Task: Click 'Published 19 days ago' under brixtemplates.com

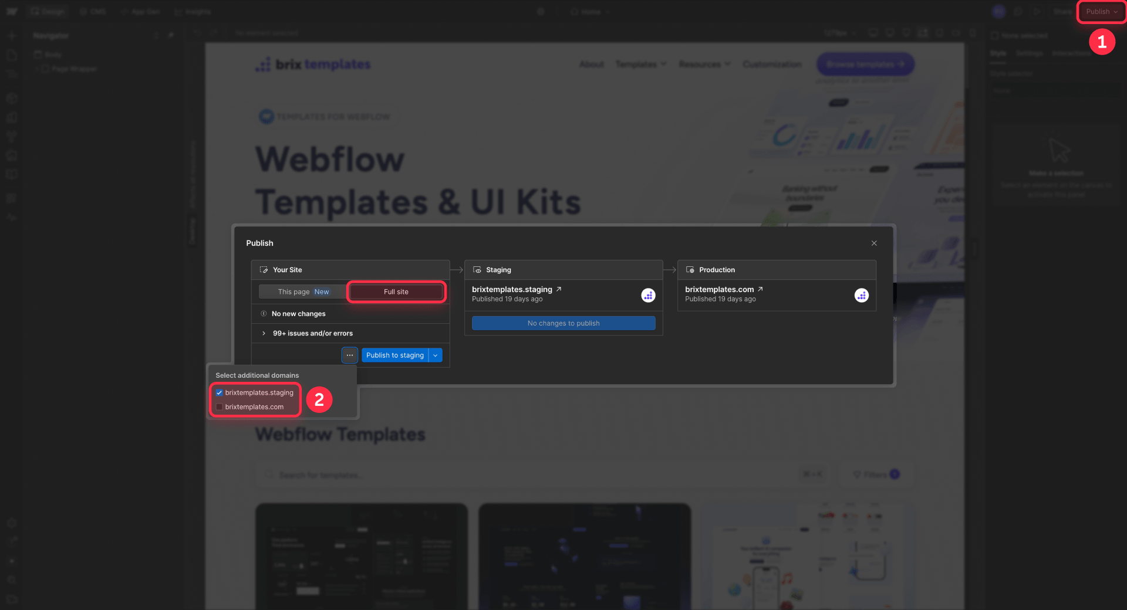Action: 720,299
